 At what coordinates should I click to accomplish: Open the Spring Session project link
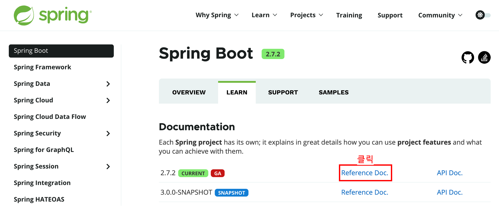[x=36, y=166]
